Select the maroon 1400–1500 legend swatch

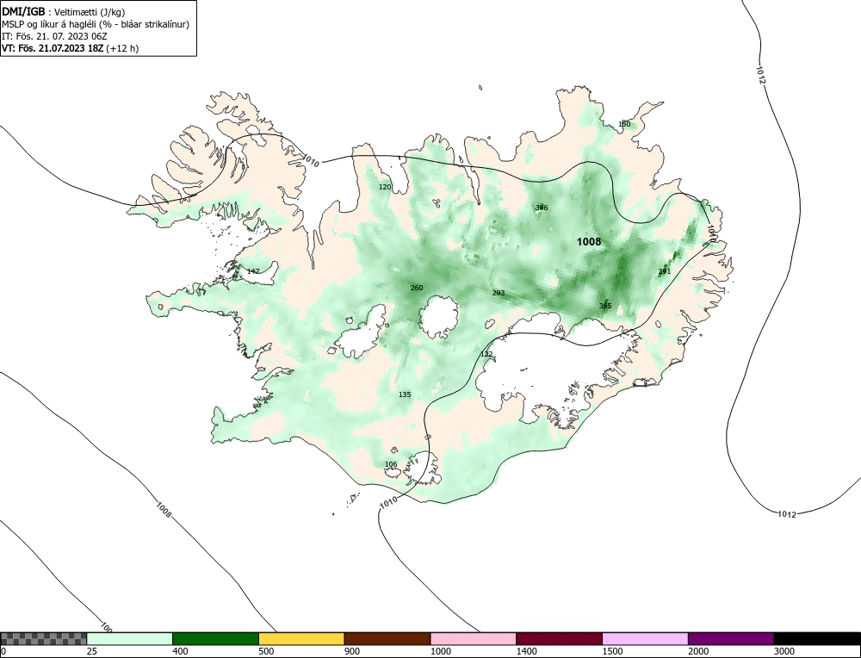[x=559, y=638]
